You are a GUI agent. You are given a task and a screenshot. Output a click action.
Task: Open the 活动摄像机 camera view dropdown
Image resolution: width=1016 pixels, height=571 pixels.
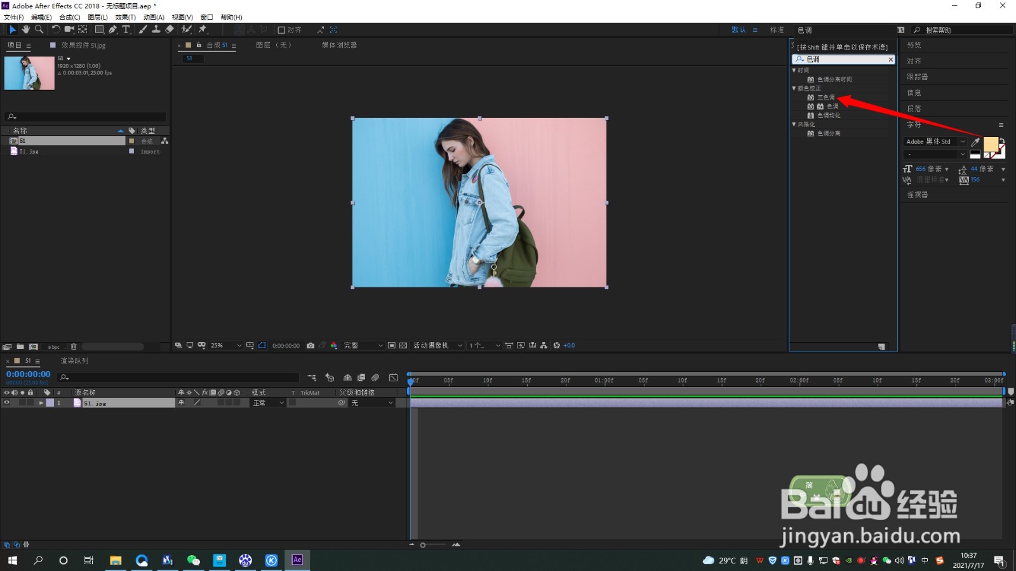click(x=438, y=346)
